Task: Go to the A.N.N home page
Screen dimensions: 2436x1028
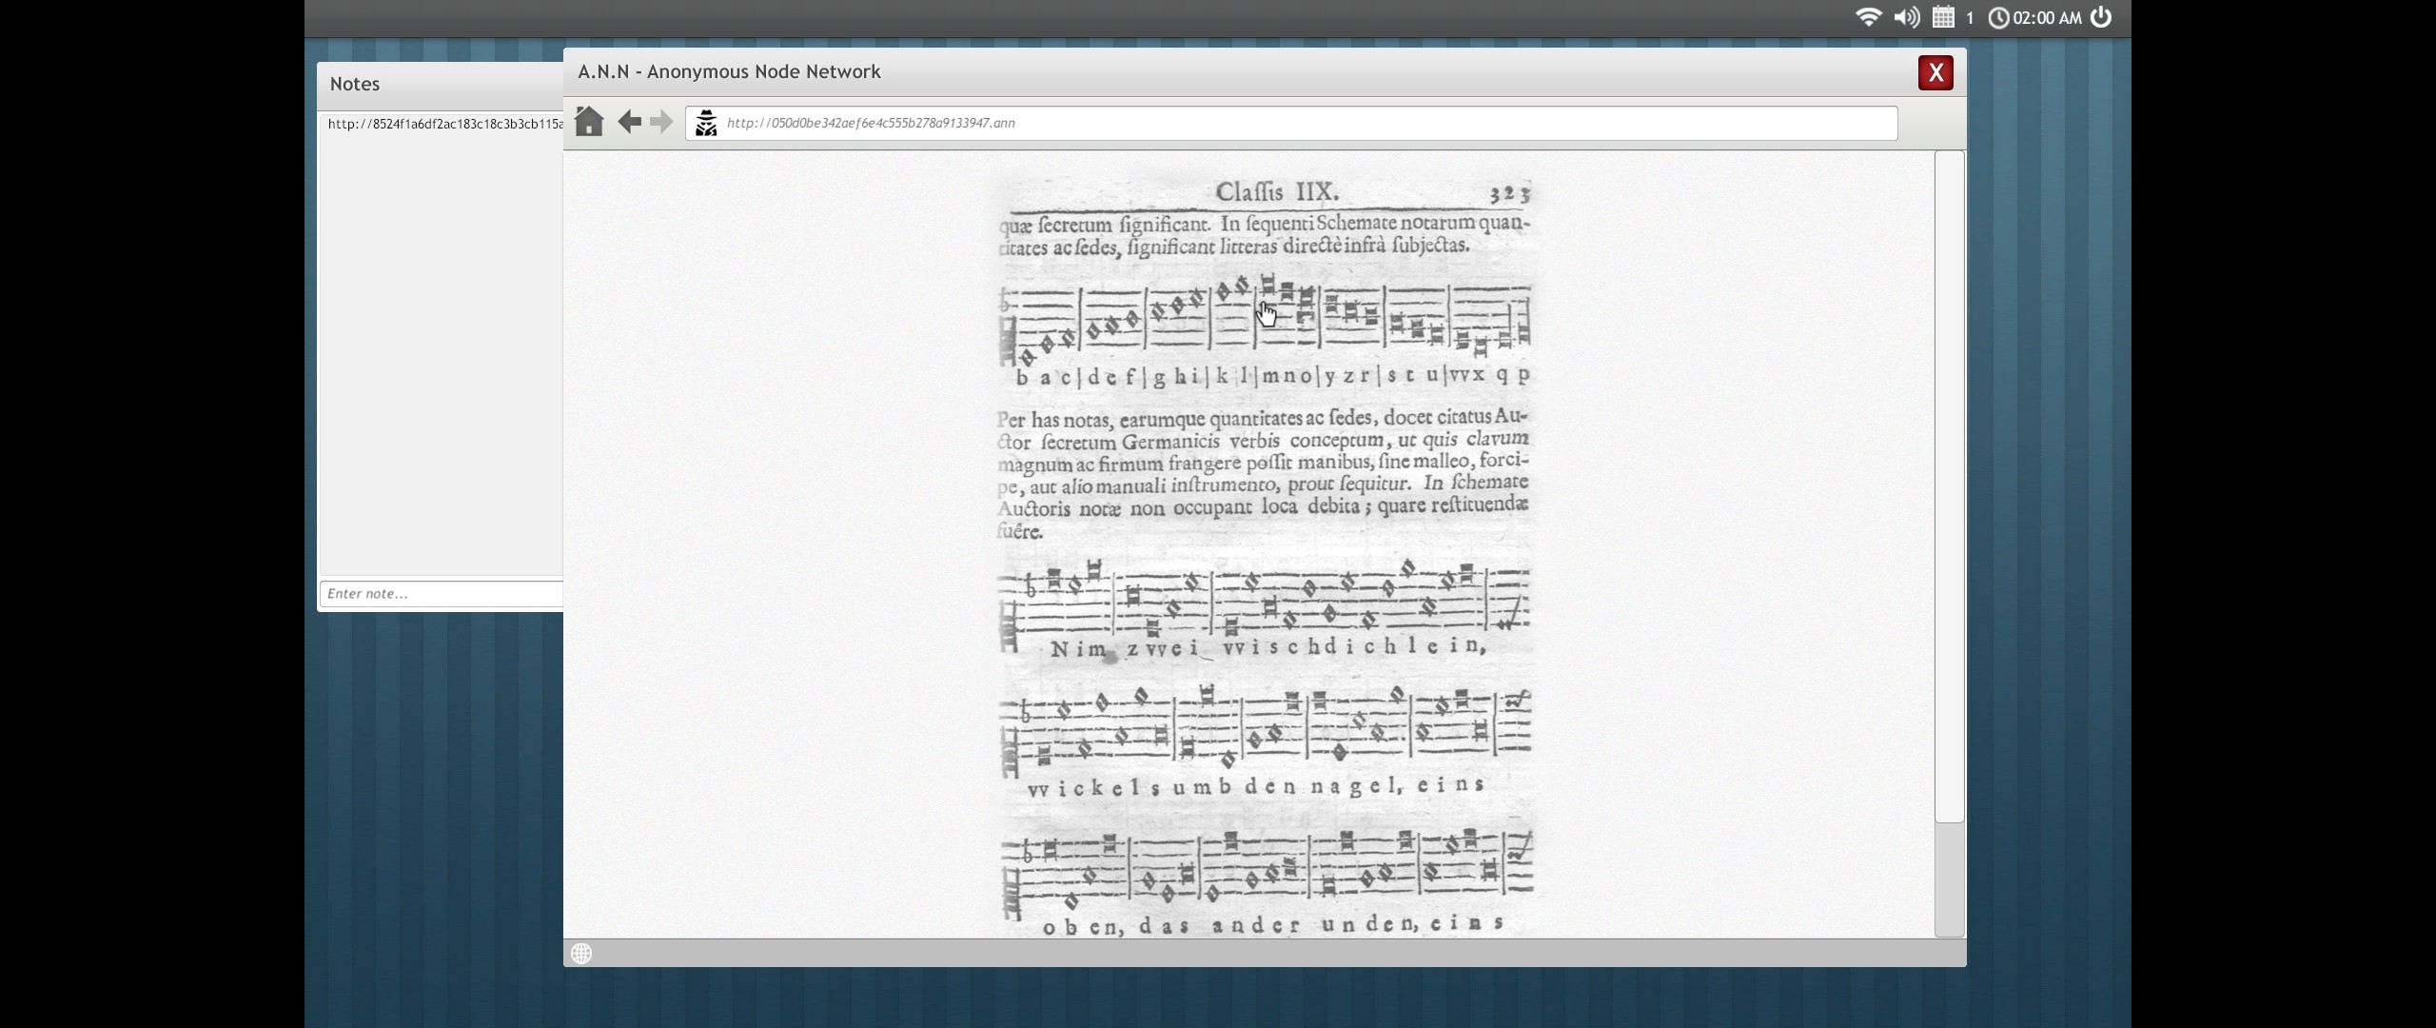Action: (589, 122)
